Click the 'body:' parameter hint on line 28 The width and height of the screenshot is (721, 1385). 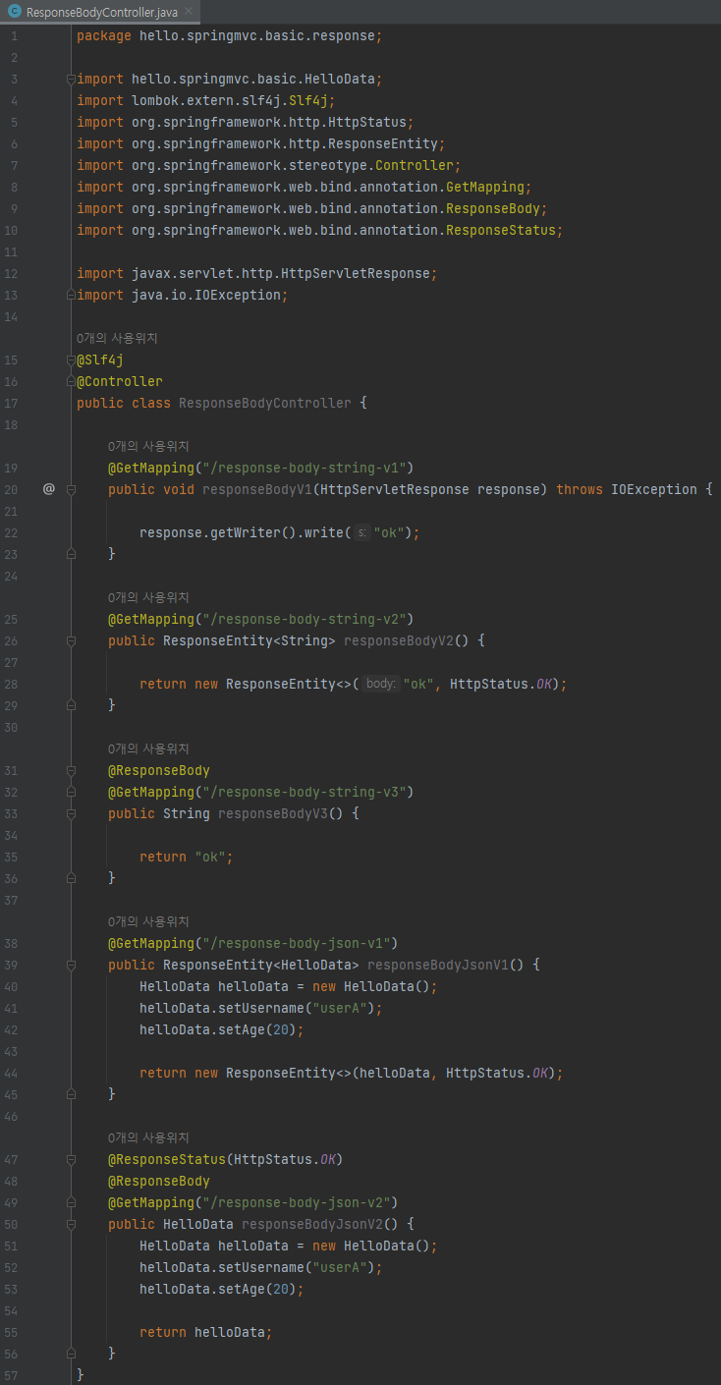click(381, 684)
